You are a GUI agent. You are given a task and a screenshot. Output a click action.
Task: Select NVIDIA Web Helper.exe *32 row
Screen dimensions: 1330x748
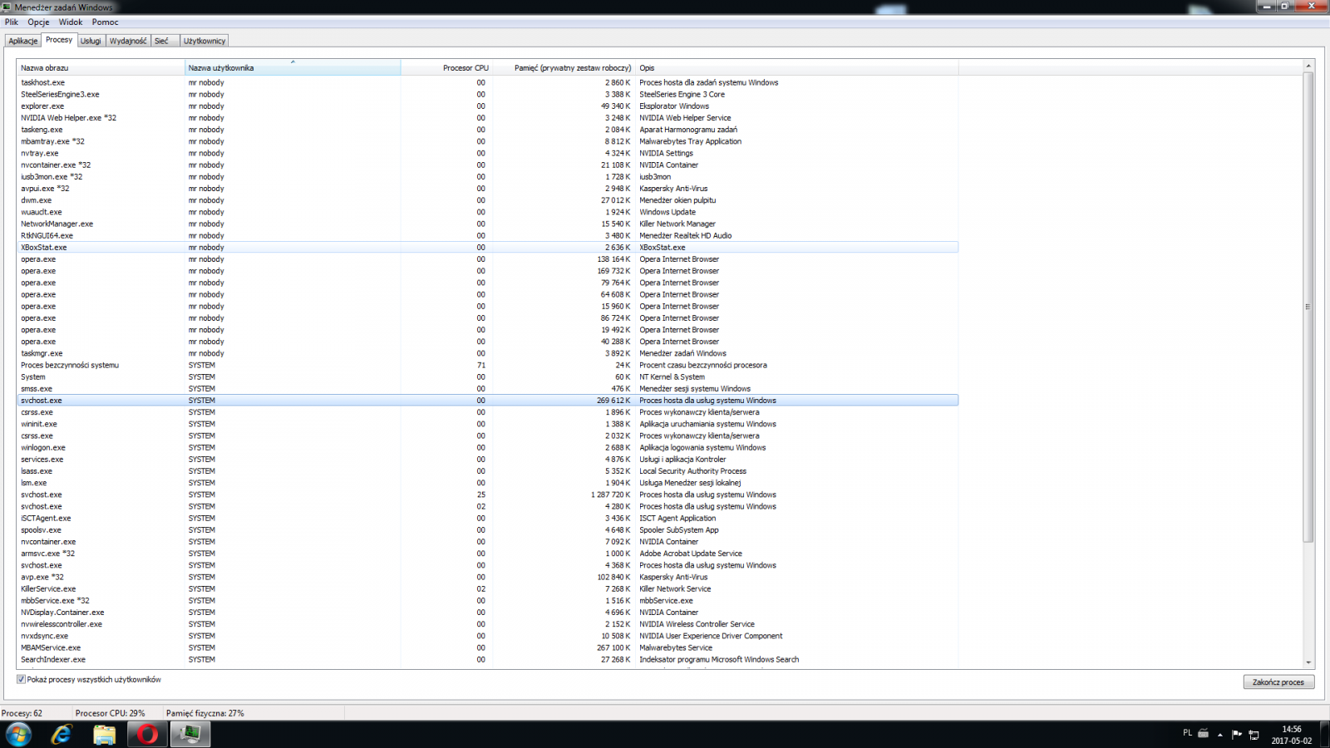tap(488, 118)
